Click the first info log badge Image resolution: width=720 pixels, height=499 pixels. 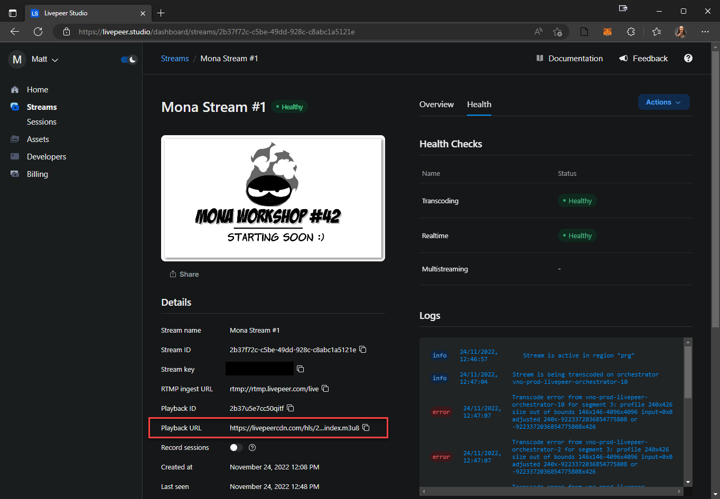click(440, 355)
